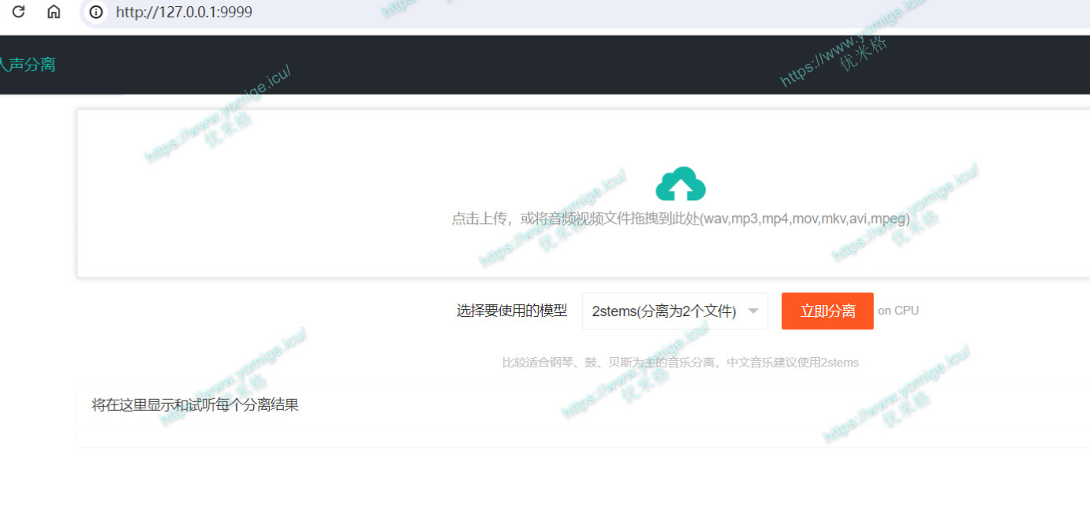Reload the page with the browser refresh icon
Viewport: 1090px width, 514px height.
18,12
